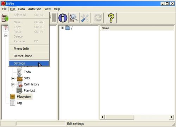This screenshot has width=176, height=127.
Task: Choose Phone Info in Edit menu
Action: pos(29,49)
